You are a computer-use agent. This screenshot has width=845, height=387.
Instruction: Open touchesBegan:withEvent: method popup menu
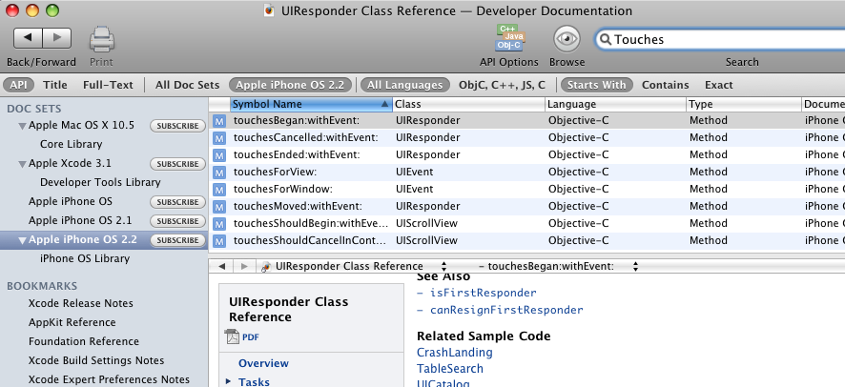[x=558, y=267]
